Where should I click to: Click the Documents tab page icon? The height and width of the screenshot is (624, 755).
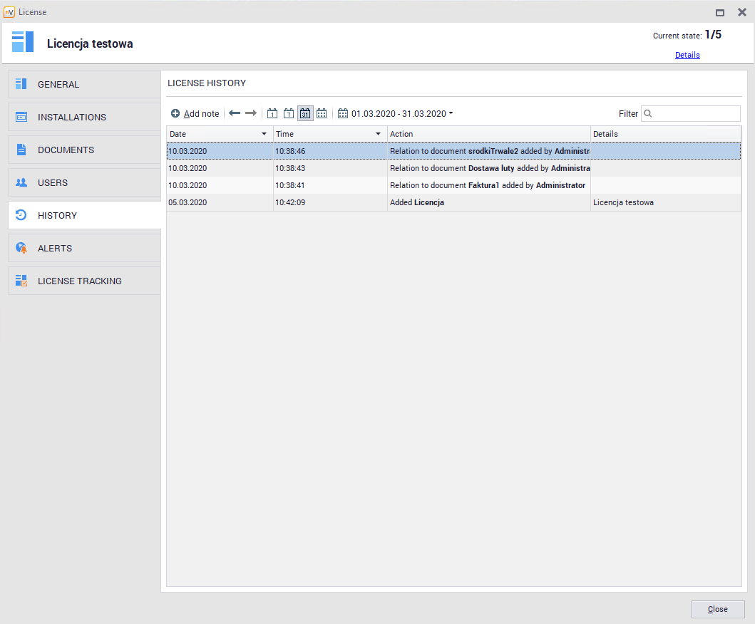point(21,150)
